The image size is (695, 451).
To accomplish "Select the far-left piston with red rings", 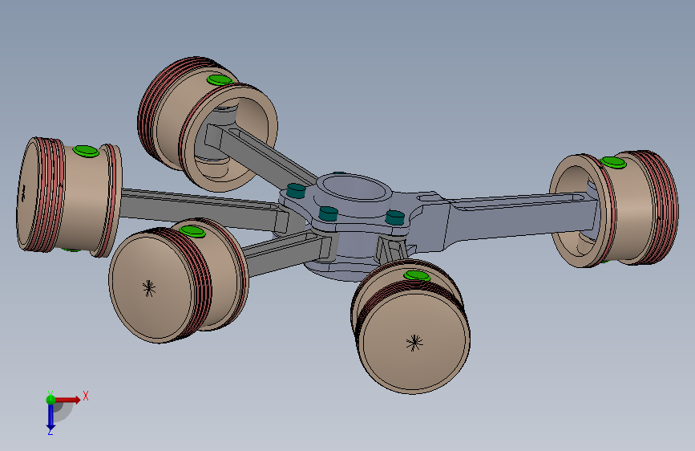I will coord(69,197).
